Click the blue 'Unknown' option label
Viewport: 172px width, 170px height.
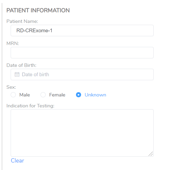coord(95,95)
